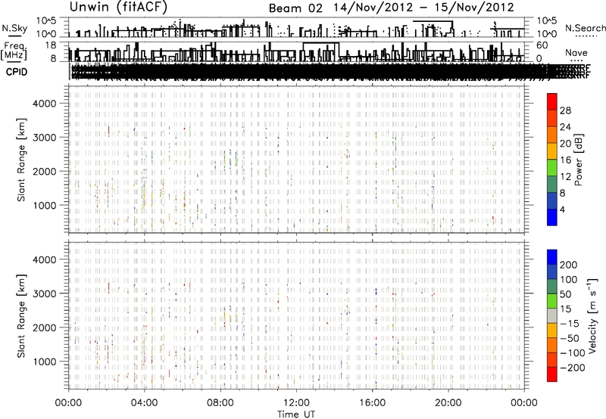
Task: Click the 'Time UT' axis title
Action: [x=296, y=414]
